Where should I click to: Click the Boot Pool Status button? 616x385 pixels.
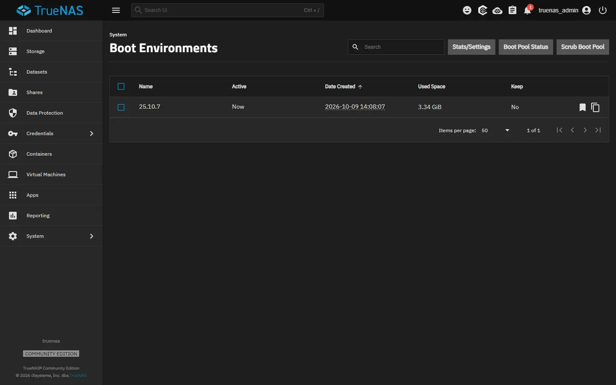(526, 47)
